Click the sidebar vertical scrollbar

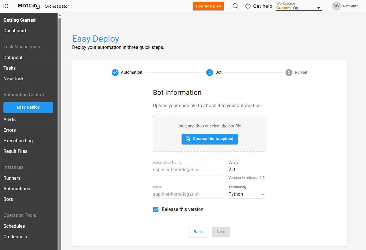[60, 134]
